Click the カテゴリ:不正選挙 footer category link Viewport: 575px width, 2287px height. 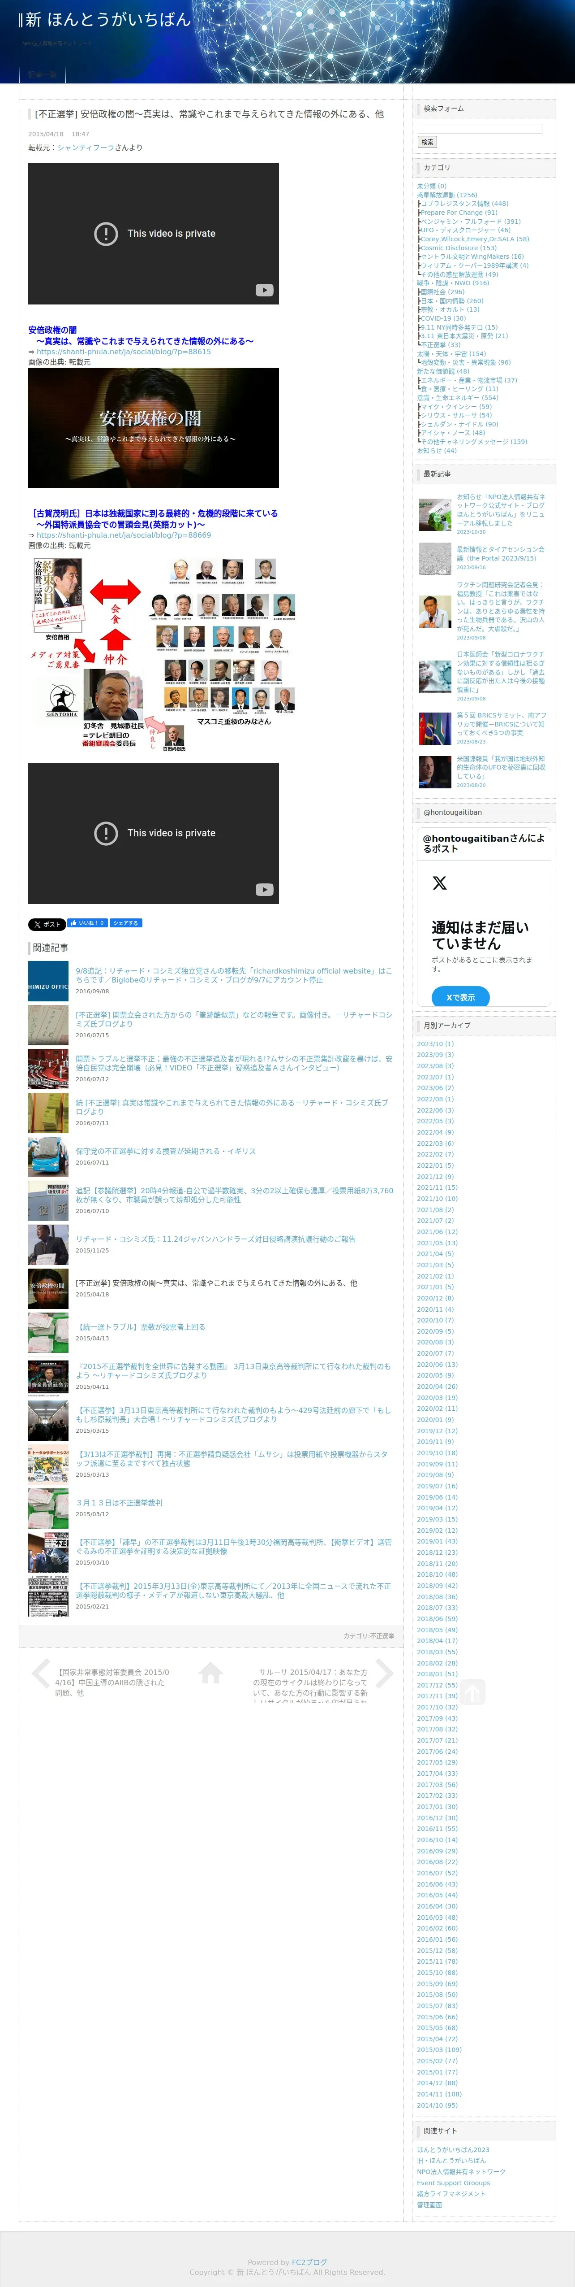point(369,1635)
